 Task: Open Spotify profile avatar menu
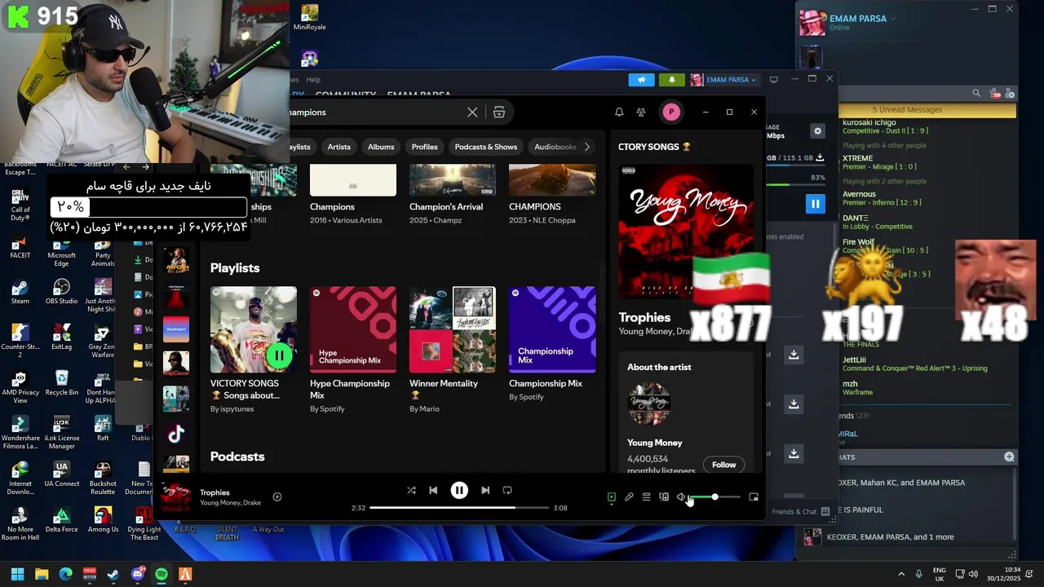coord(671,113)
